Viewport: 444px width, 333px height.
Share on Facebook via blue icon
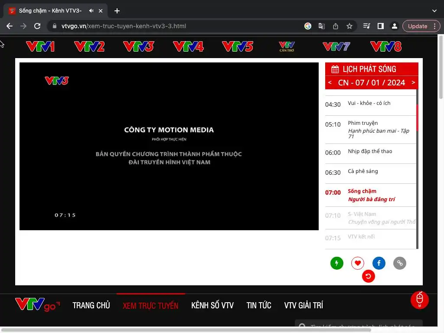click(x=379, y=263)
